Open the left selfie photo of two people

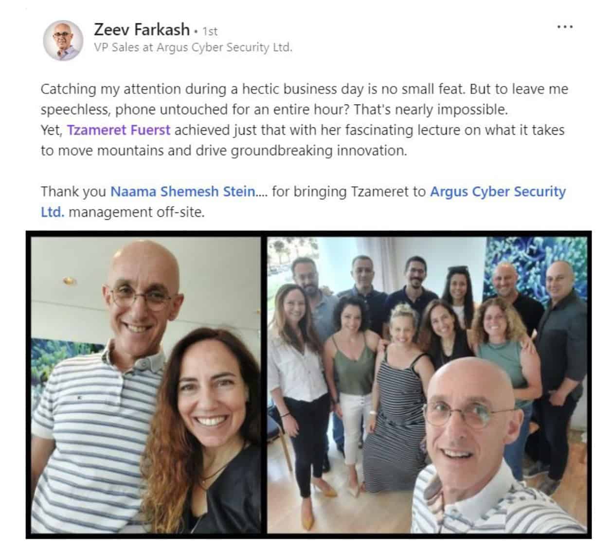[146, 385]
